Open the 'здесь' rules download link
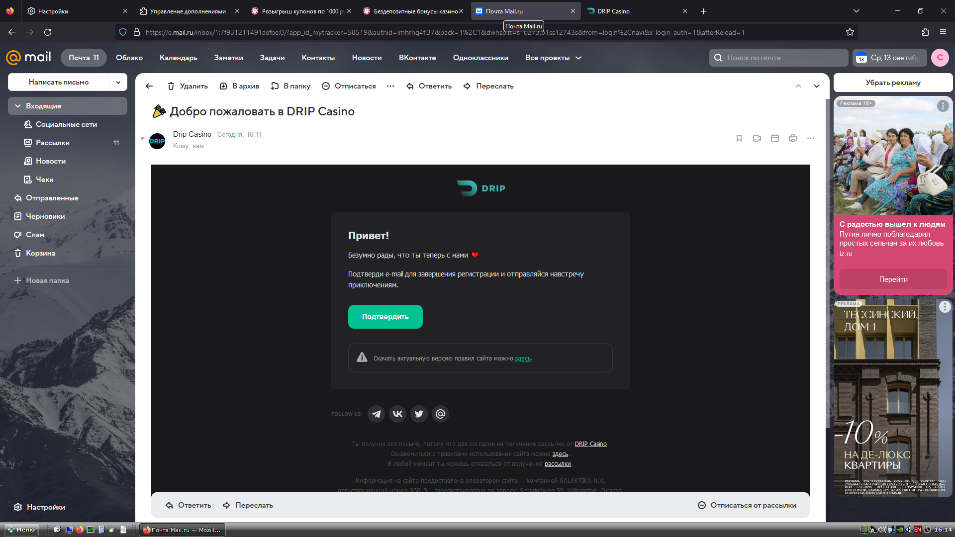This screenshot has height=537, width=955. click(523, 358)
